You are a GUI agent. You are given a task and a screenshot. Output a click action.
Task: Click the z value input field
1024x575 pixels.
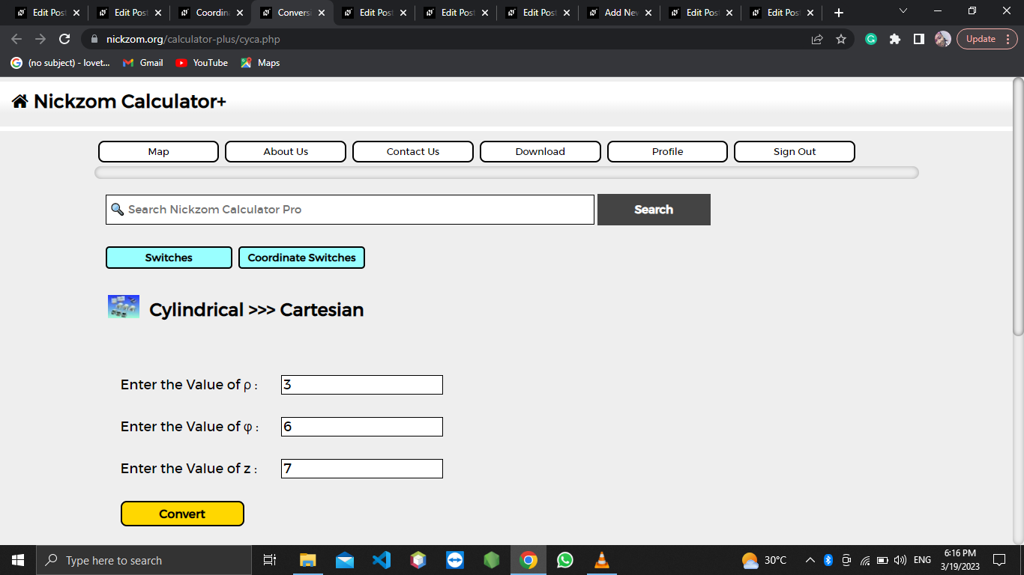coord(362,469)
